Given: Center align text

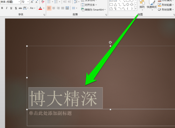Looking at the screenshot, I should click(x=54, y=8).
